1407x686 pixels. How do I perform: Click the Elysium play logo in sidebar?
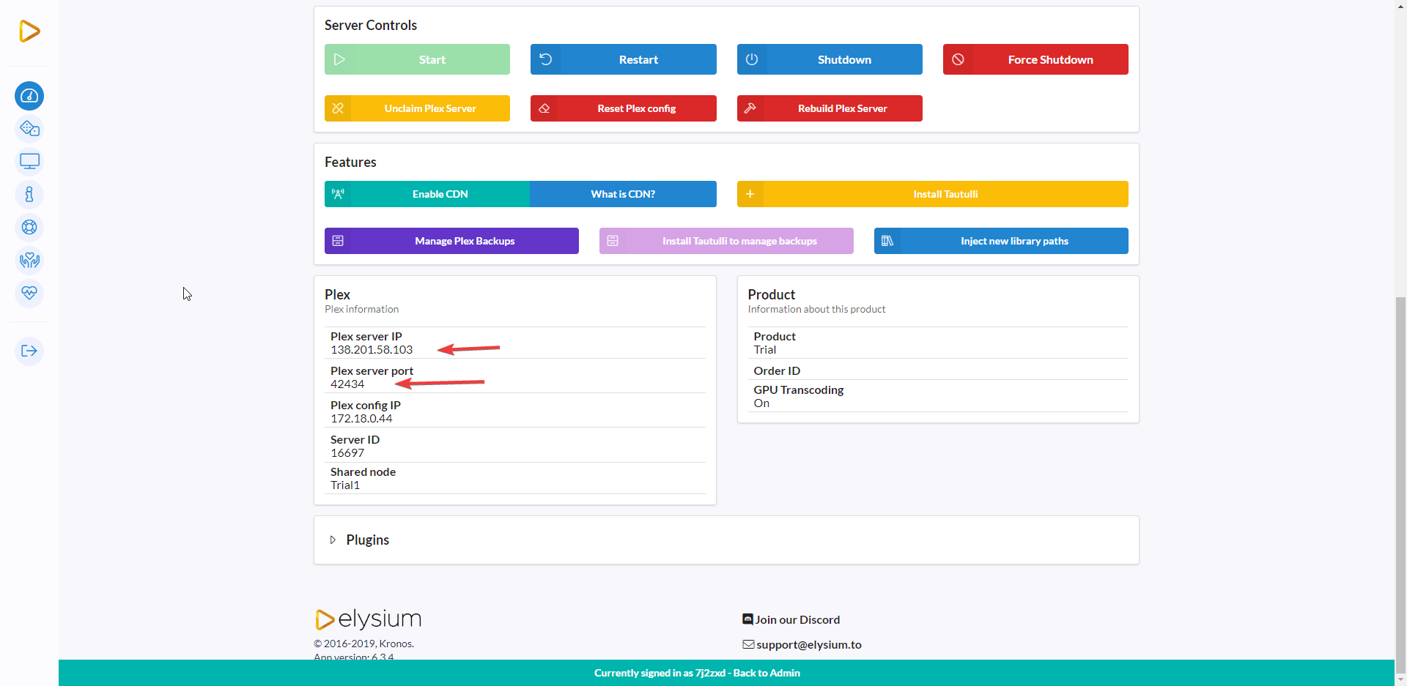click(x=29, y=31)
